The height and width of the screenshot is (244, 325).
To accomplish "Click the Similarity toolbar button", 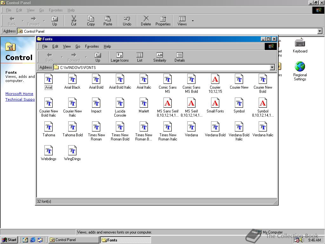I will 159,57.
